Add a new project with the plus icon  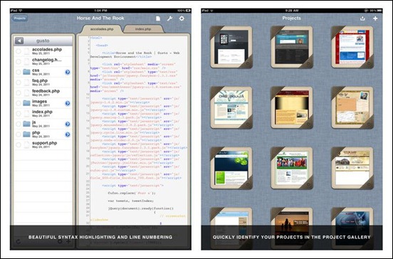(375, 18)
